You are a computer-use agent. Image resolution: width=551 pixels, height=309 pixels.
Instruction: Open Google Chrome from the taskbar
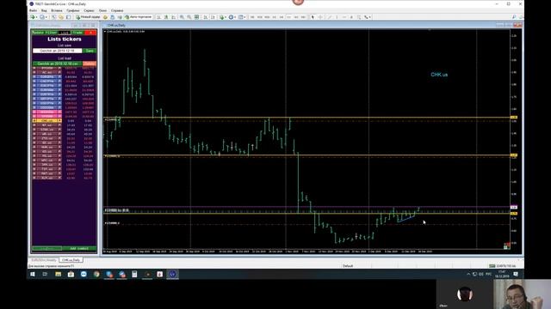(x=96, y=274)
